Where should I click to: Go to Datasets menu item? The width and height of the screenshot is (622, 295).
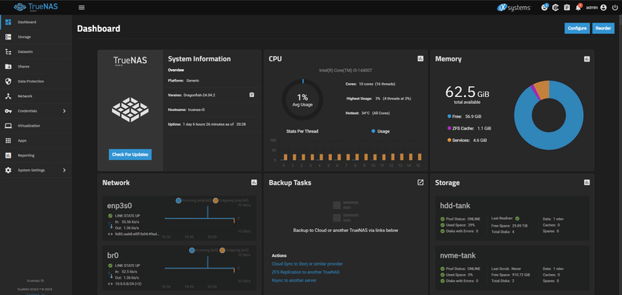[x=36, y=51]
